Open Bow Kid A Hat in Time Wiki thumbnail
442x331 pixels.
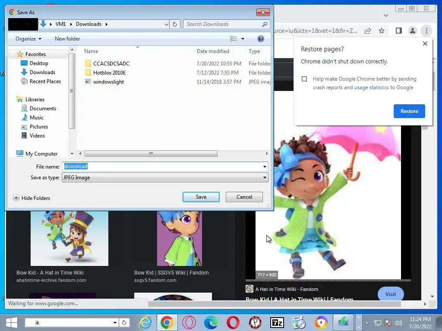tap(69, 238)
